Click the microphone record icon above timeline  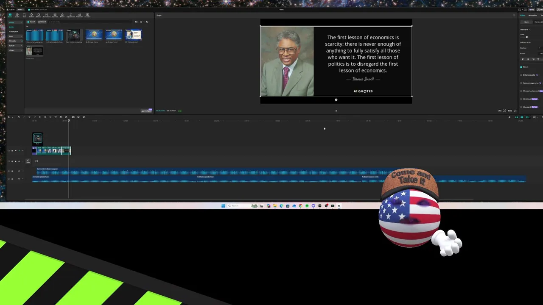click(x=509, y=117)
